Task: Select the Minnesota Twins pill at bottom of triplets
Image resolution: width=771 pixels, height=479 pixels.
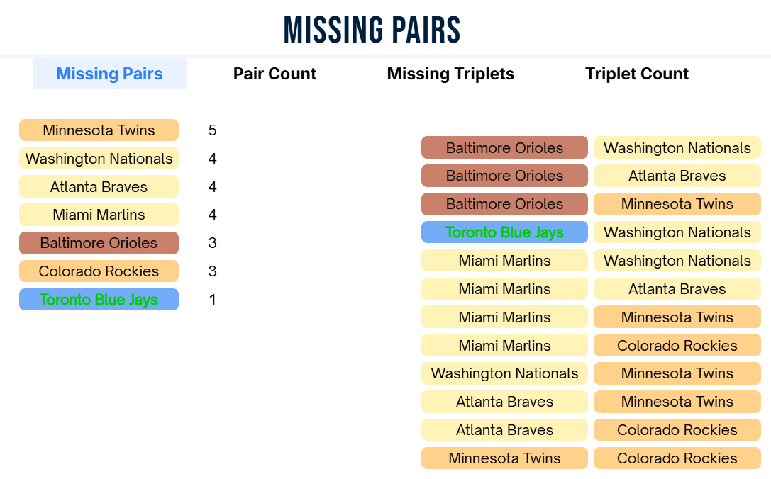Action: pos(504,458)
